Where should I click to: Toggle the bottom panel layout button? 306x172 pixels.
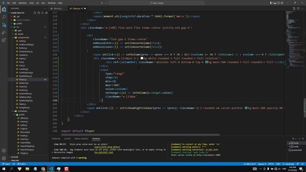tap(275, 3)
